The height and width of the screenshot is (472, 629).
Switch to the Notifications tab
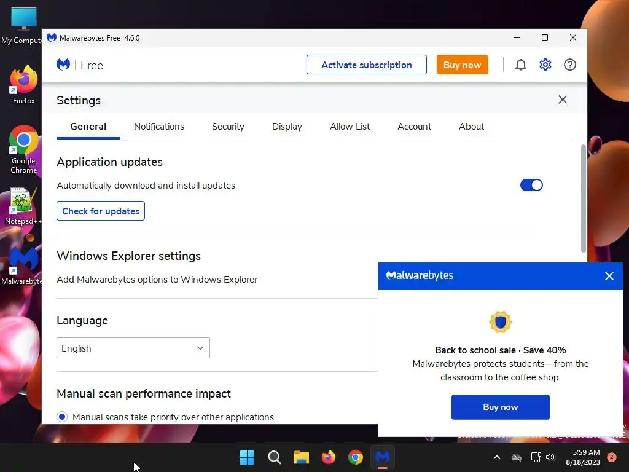point(159,127)
